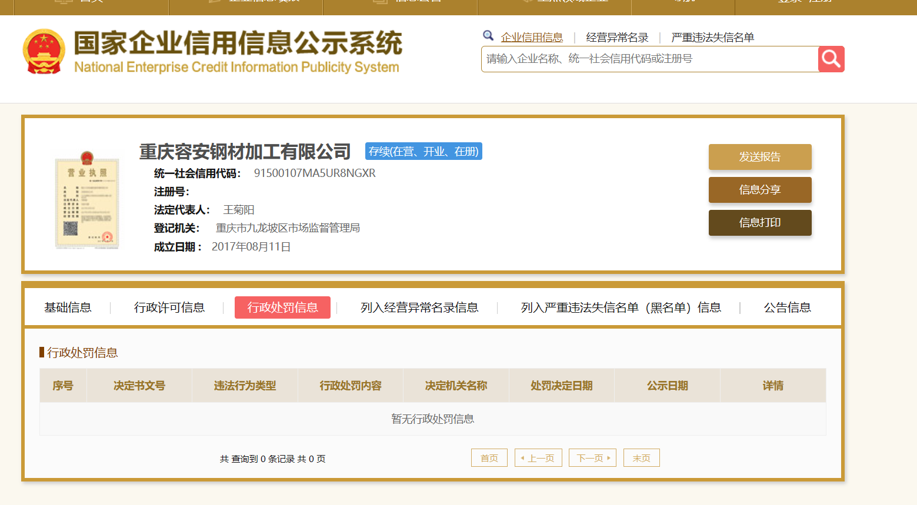Click the company name 重庆容安钢材加工有限公司
The height and width of the screenshot is (505, 917).
point(245,152)
